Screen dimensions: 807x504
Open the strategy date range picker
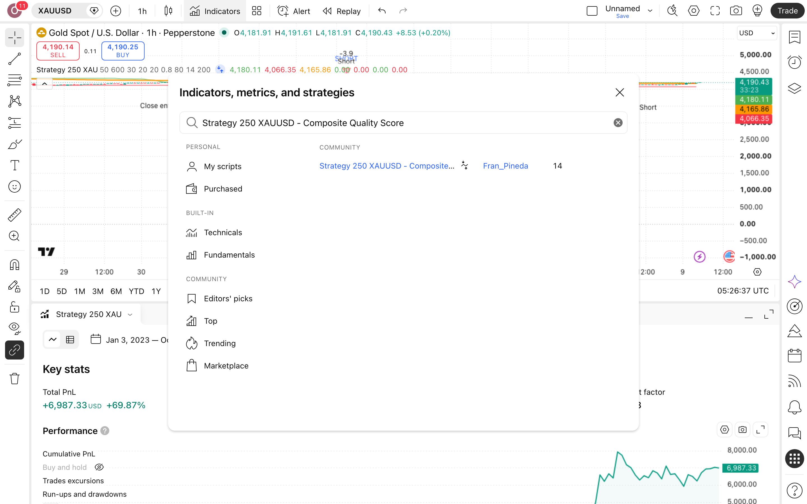tap(130, 340)
